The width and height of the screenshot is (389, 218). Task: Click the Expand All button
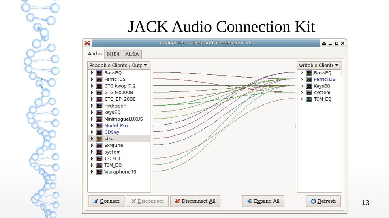click(263, 201)
